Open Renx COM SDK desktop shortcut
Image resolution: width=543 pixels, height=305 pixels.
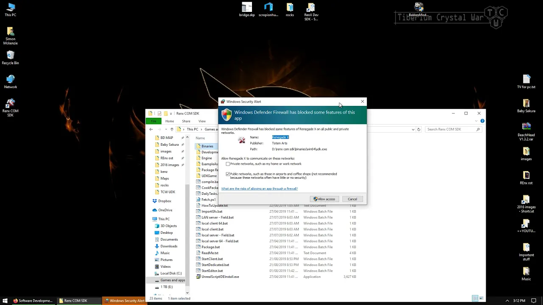coord(10,108)
